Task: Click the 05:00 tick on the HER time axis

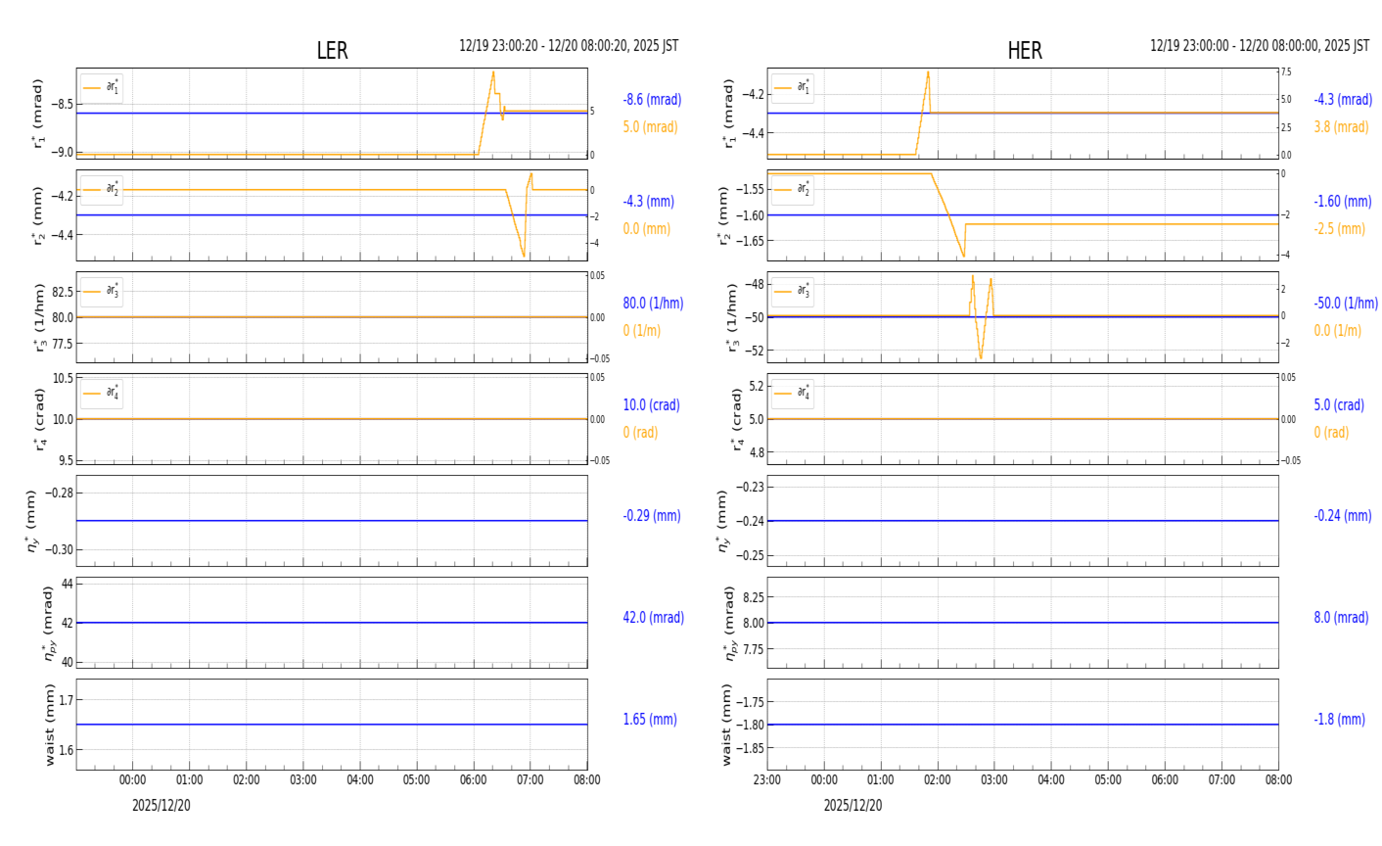Action: pos(1108,780)
